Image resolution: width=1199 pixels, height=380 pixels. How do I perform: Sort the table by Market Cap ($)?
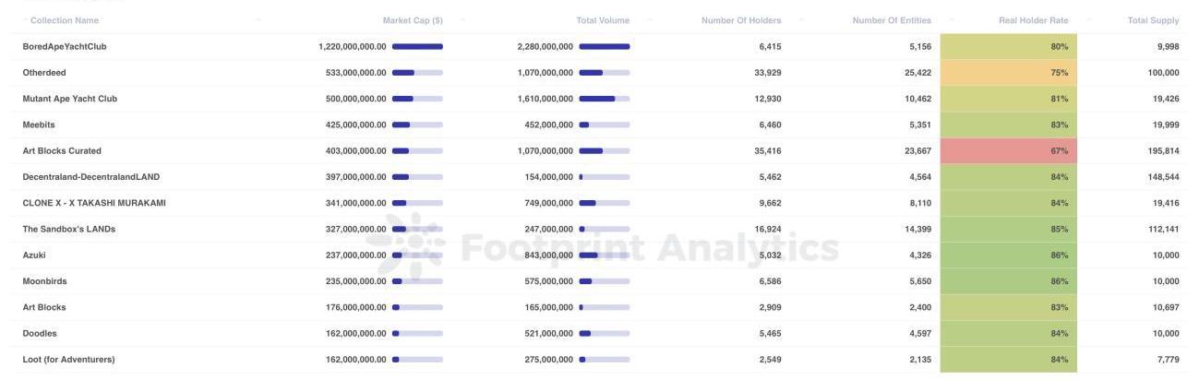point(412,20)
